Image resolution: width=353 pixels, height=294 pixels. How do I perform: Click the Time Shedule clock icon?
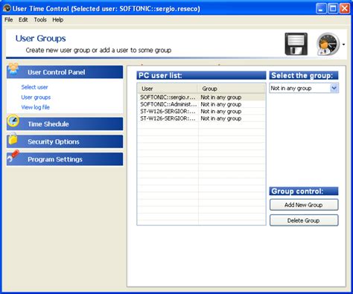(x=13, y=121)
